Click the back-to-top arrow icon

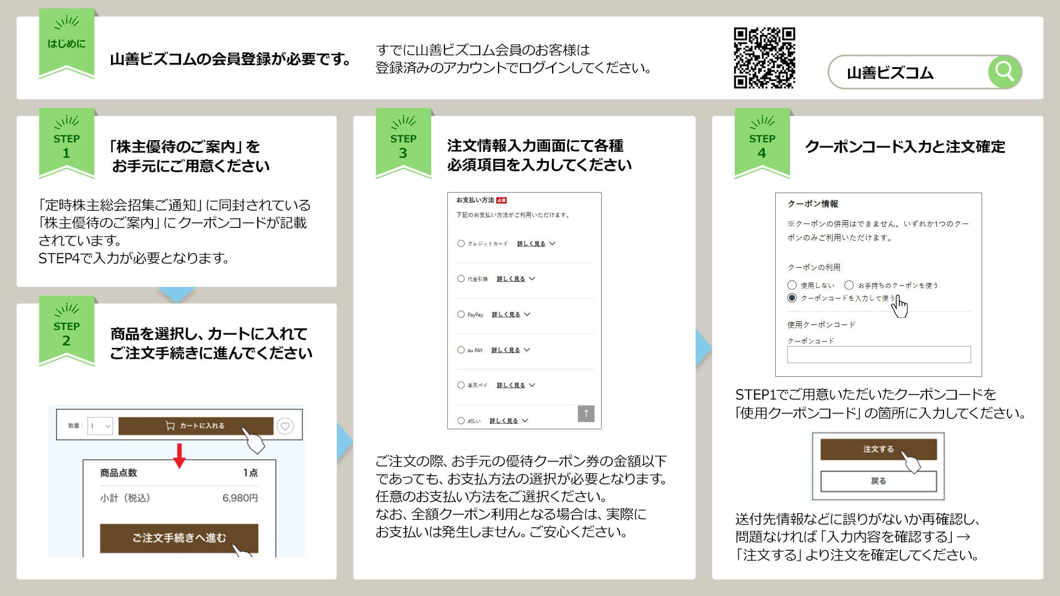(x=586, y=414)
